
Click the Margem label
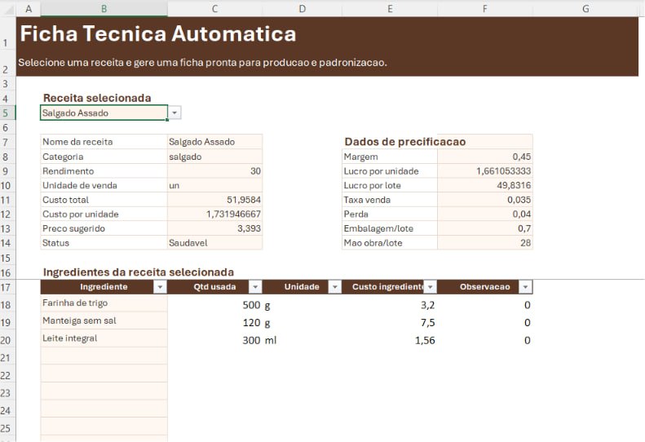coord(390,157)
